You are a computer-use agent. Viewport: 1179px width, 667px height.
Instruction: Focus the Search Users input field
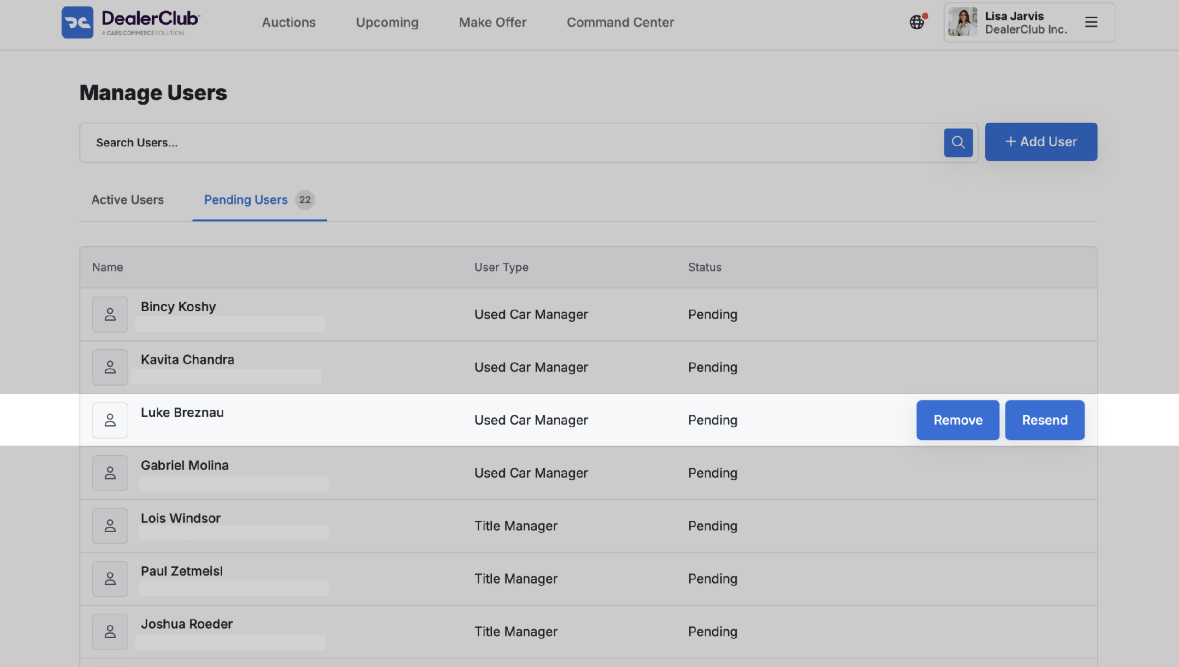point(511,142)
